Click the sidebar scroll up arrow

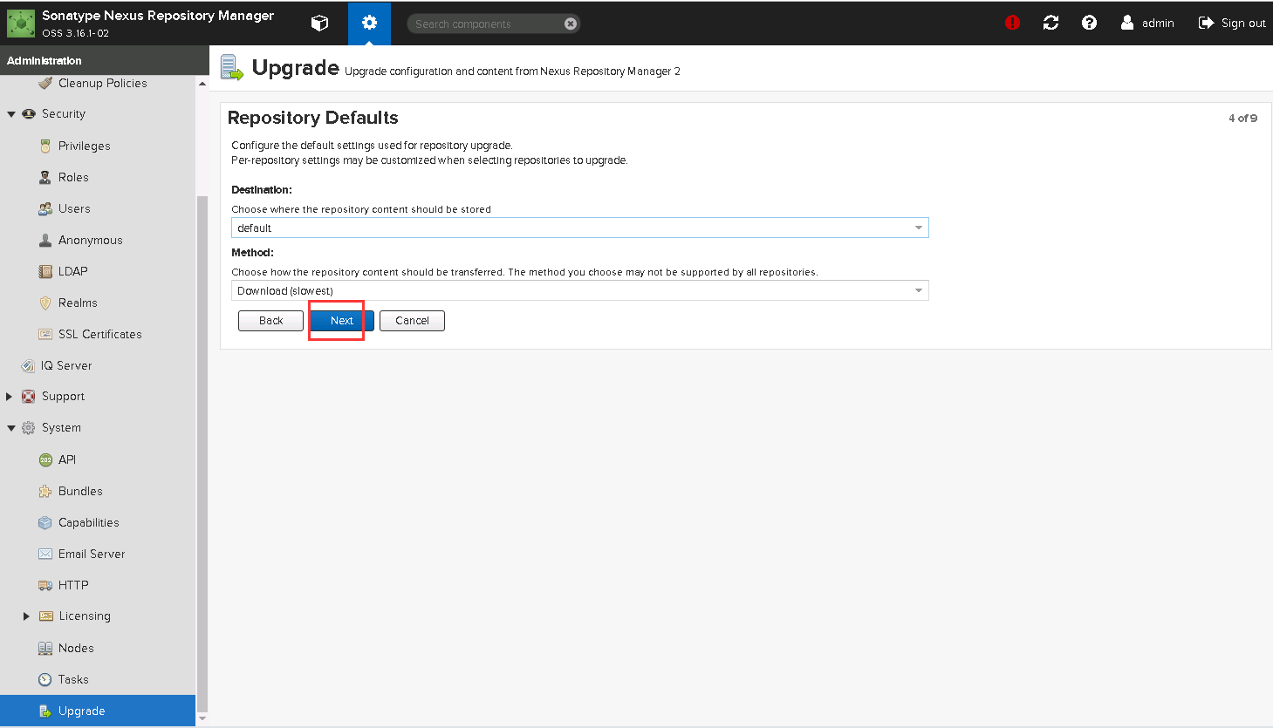point(202,85)
